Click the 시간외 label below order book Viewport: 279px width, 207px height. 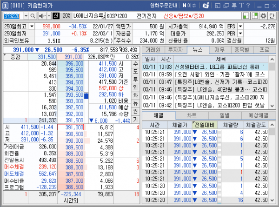coord(71,200)
